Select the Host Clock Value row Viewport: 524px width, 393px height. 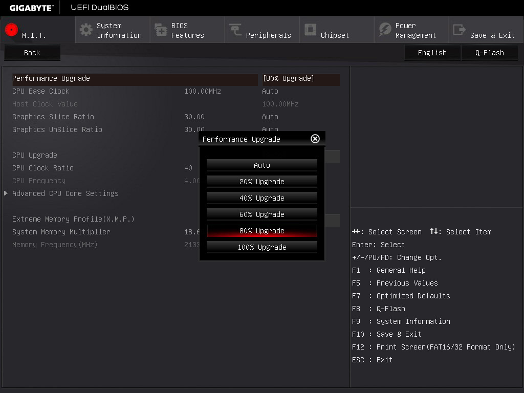tap(45, 104)
